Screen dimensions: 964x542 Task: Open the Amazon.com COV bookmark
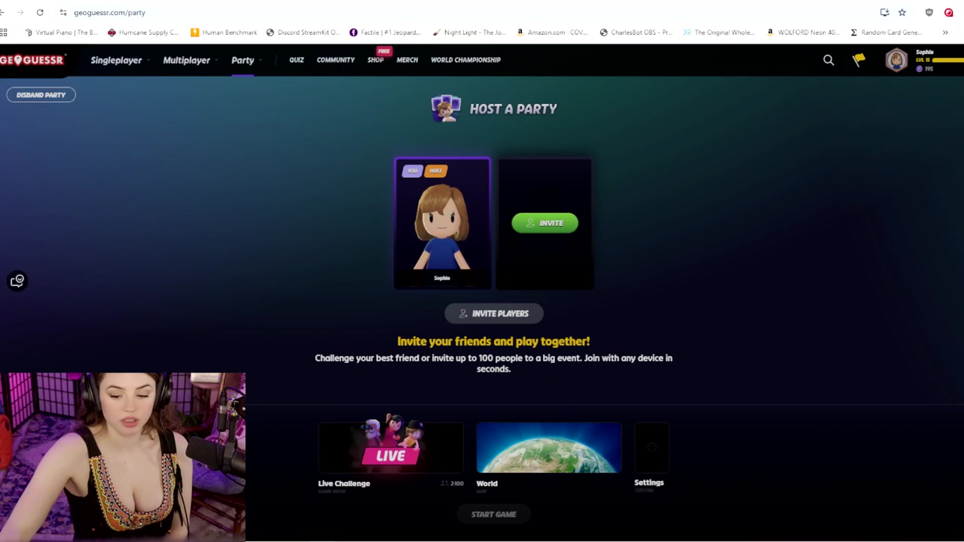(552, 32)
